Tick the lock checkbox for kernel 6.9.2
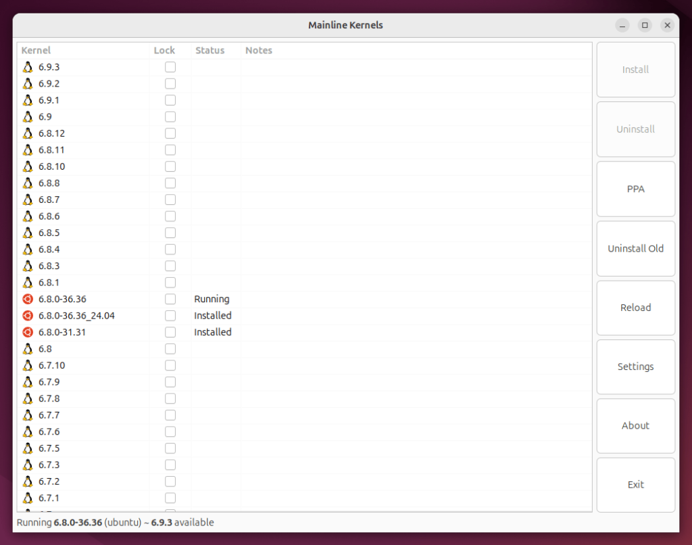Viewport: 692px width, 545px height. [x=170, y=83]
